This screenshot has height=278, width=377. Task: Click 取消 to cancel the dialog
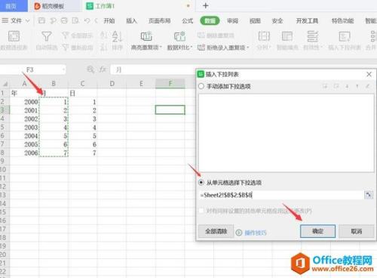tap(357, 231)
